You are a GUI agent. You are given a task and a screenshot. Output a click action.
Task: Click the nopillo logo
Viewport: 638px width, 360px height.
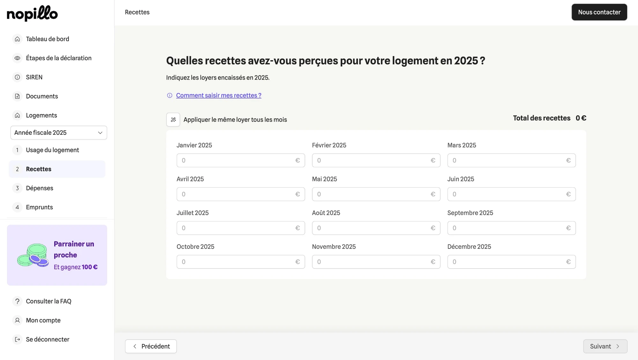point(32,13)
